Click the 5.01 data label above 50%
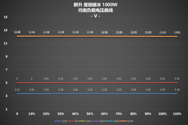This screenshot has height=125, width=188. pos(90,79)
